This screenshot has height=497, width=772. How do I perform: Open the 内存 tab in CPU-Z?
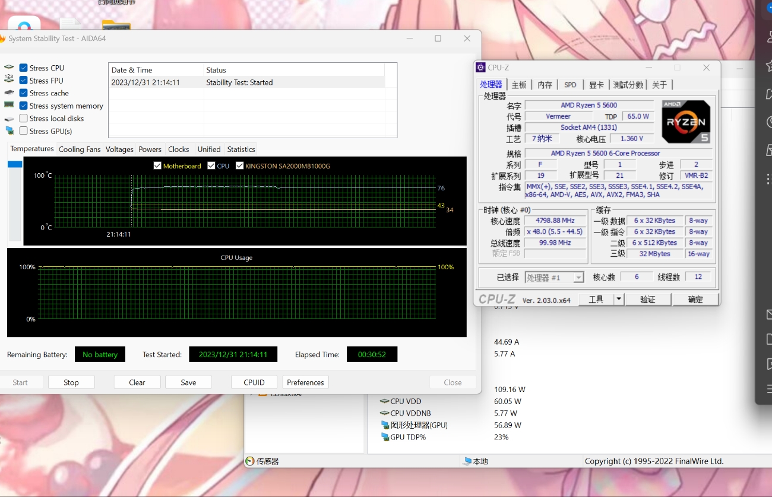(545, 85)
